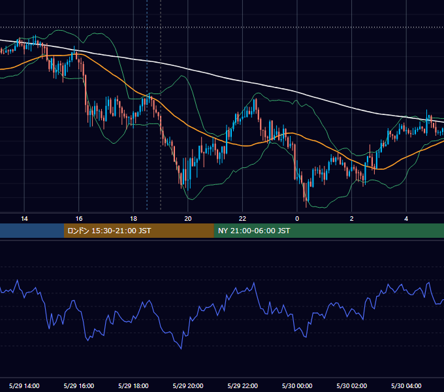Click the 4 hour axis label
Image resolution: width=444 pixels, height=392 pixels.
click(x=406, y=219)
